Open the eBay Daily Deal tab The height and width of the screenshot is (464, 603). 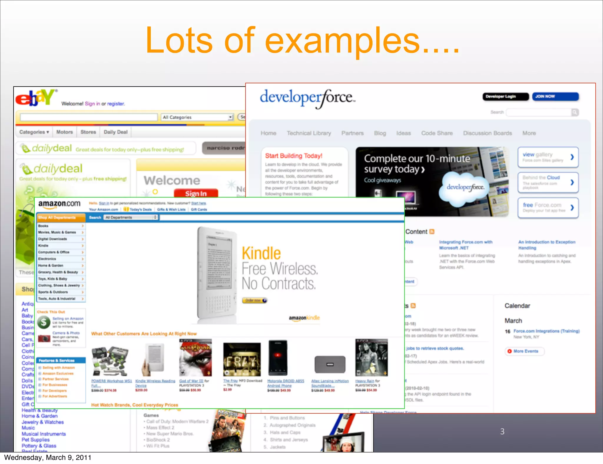tap(115, 132)
